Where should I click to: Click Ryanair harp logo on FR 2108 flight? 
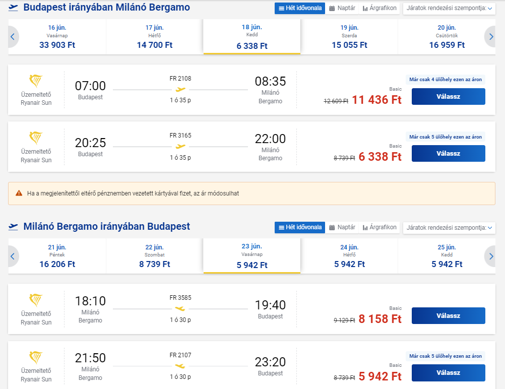[x=36, y=81]
